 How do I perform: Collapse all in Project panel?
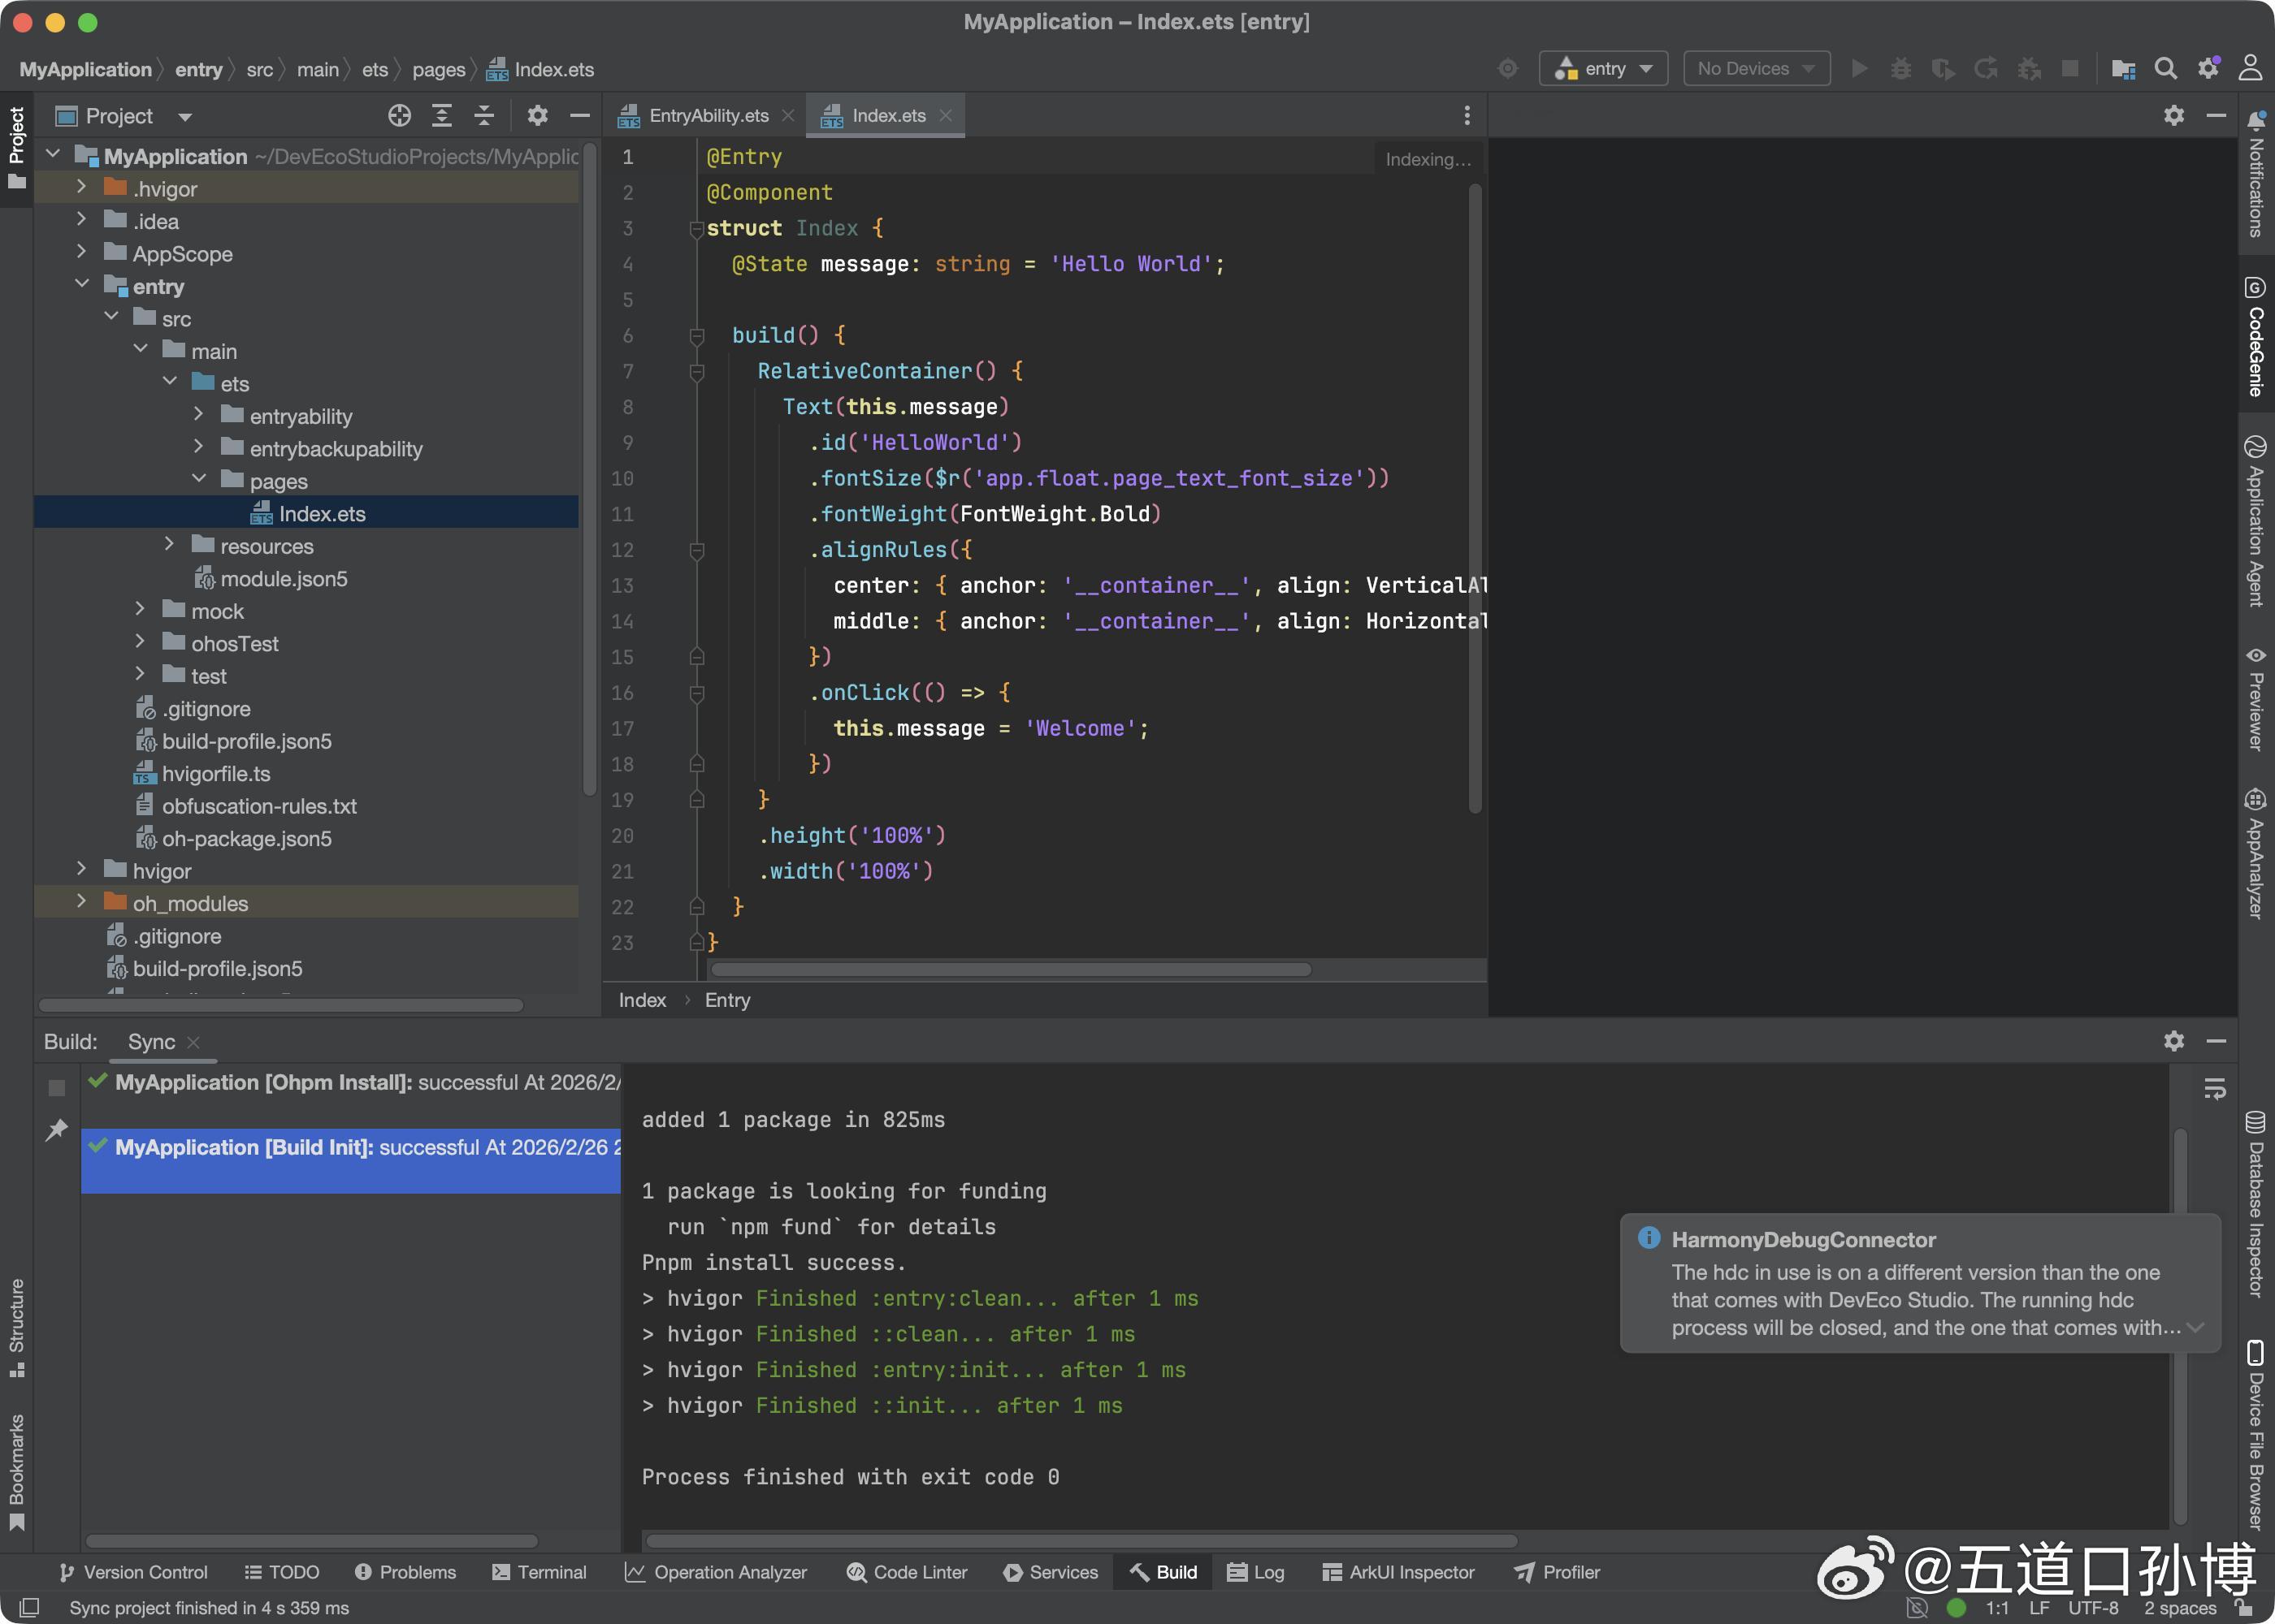point(484,116)
